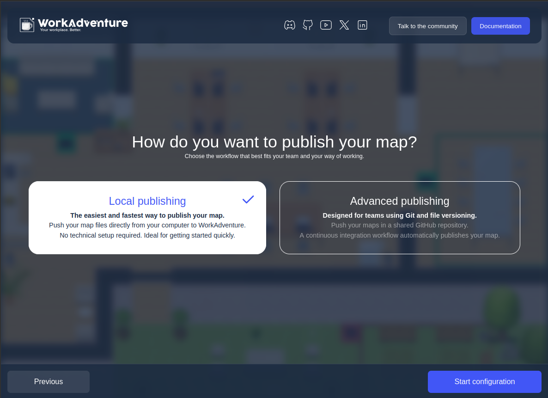Select the Local publishing workflow card

click(x=147, y=217)
